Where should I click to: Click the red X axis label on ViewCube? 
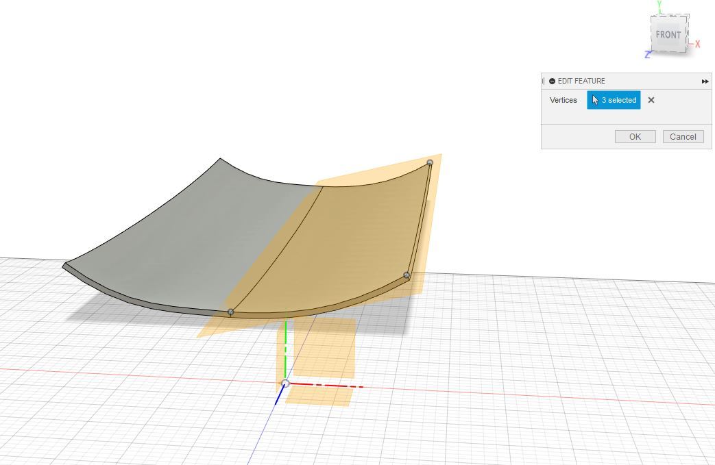[x=697, y=45]
